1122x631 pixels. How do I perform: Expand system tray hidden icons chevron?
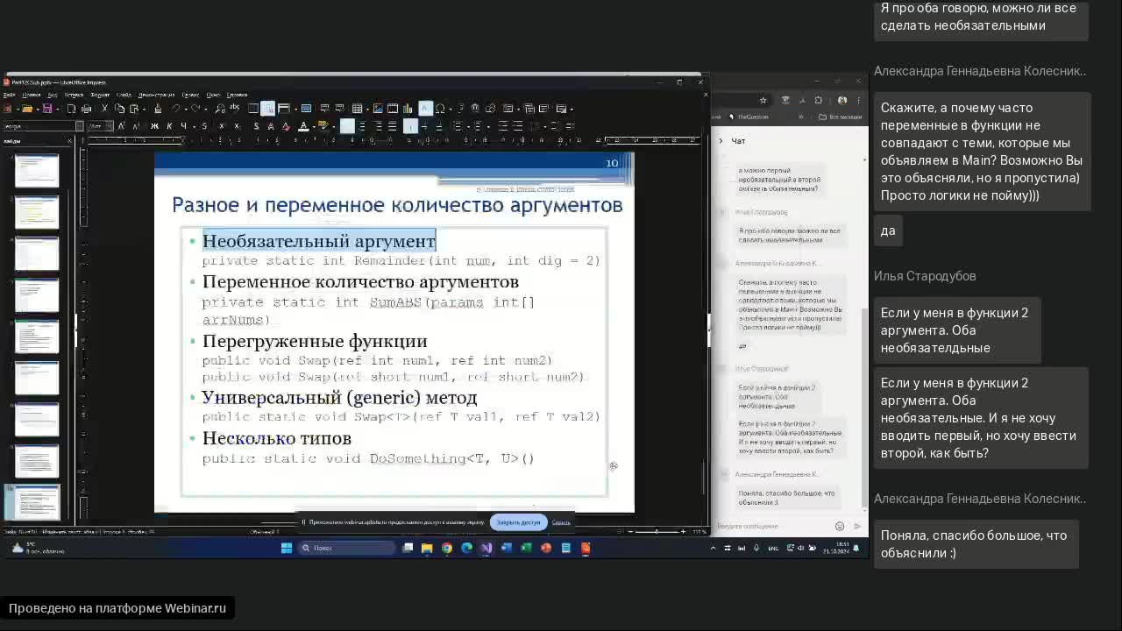(713, 549)
